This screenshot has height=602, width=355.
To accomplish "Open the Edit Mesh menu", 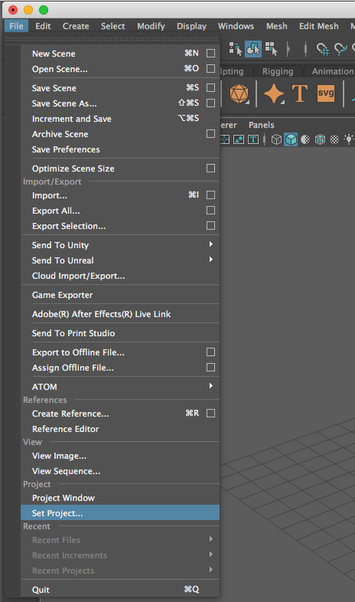I will pyautogui.click(x=318, y=26).
